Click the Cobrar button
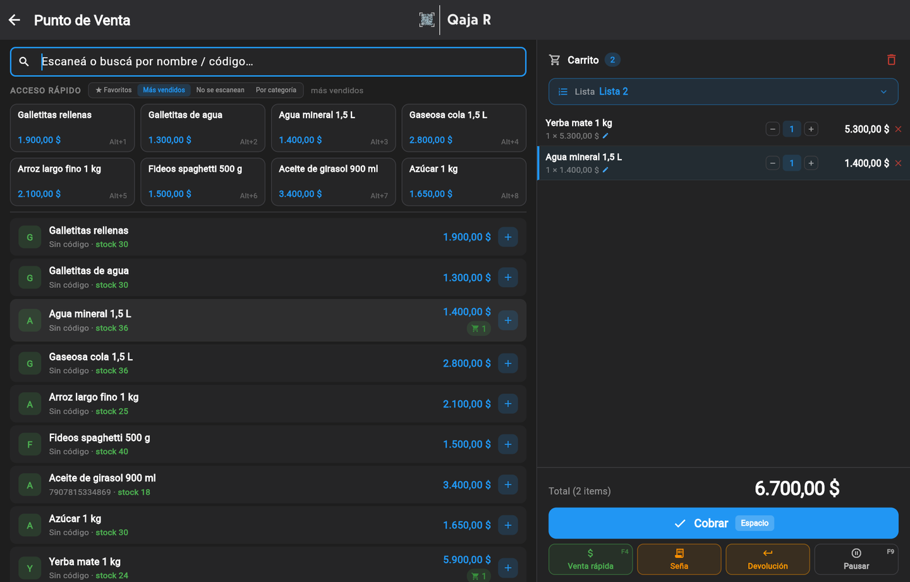The image size is (910, 582). coord(723,523)
